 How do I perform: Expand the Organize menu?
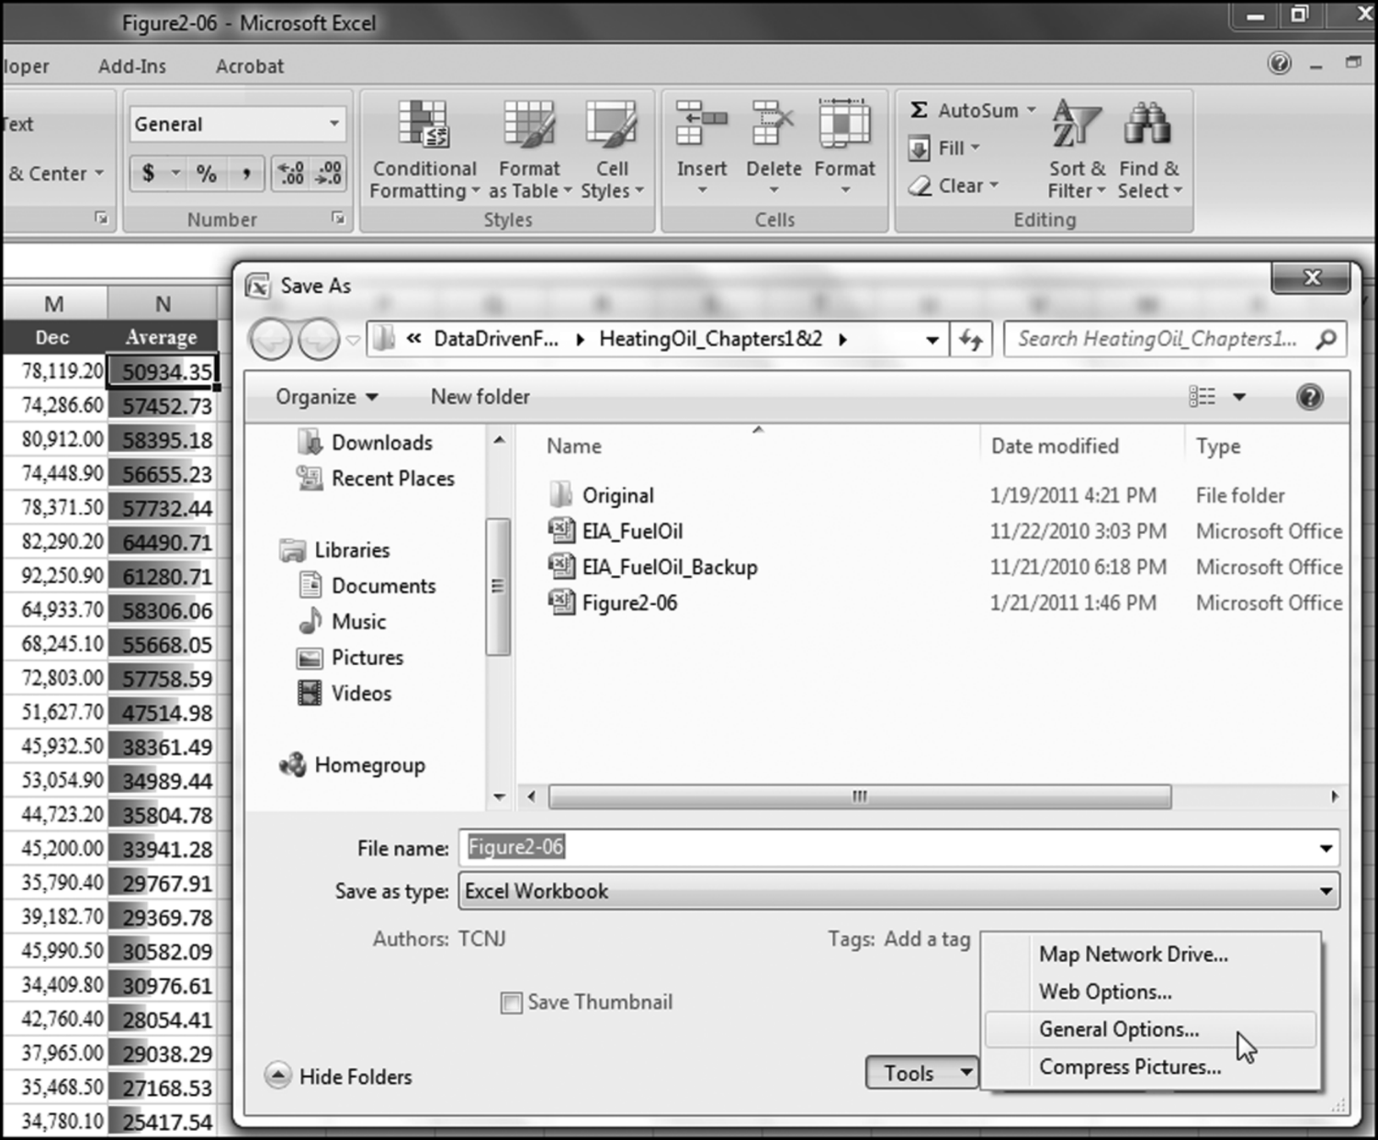pyautogui.click(x=327, y=397)
